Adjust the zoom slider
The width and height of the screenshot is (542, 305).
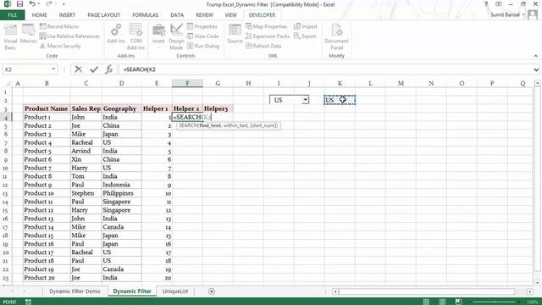pos(493,302)
